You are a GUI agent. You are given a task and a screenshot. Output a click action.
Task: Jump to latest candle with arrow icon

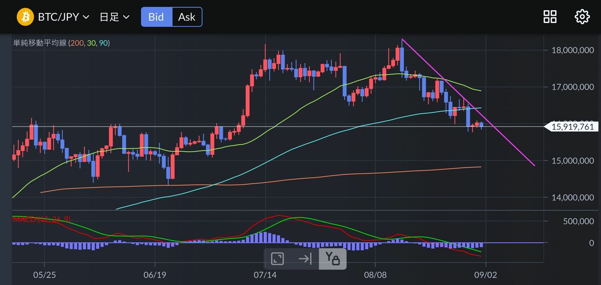[305, 259]
